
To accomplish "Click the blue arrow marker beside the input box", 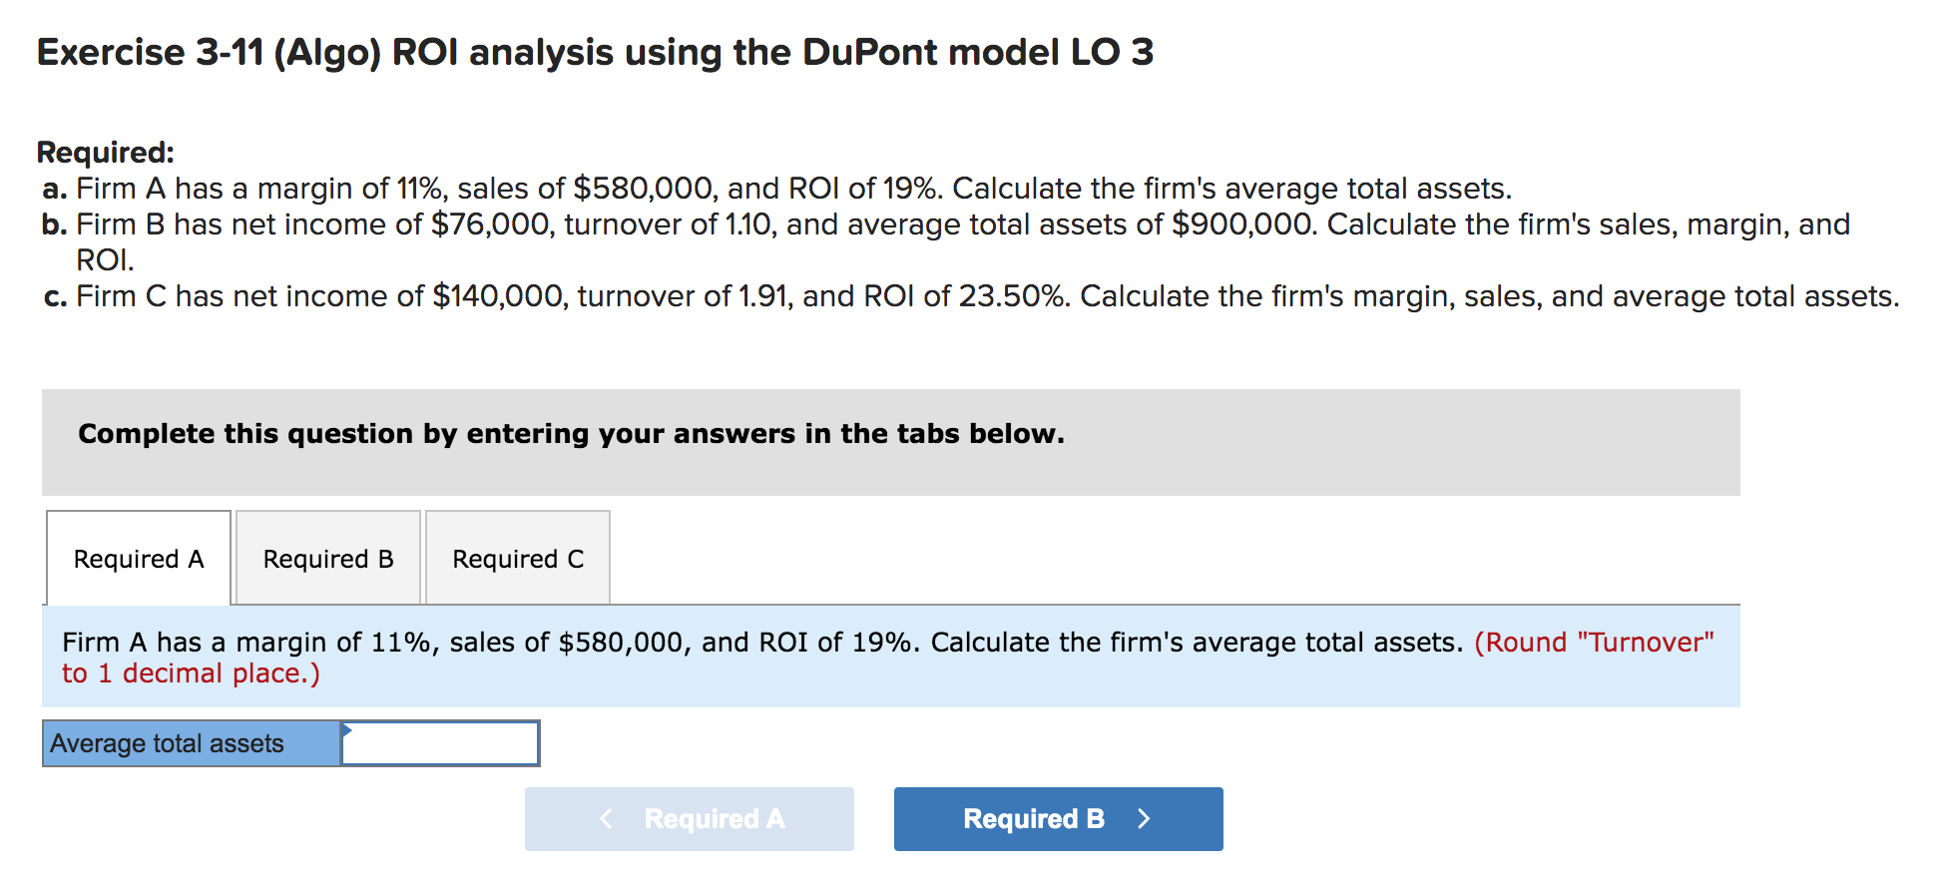I will point(345,731).
